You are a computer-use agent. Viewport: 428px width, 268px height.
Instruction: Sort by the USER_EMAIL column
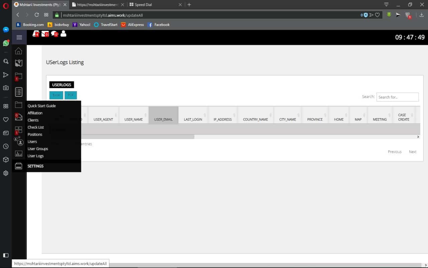click(164, 115)
